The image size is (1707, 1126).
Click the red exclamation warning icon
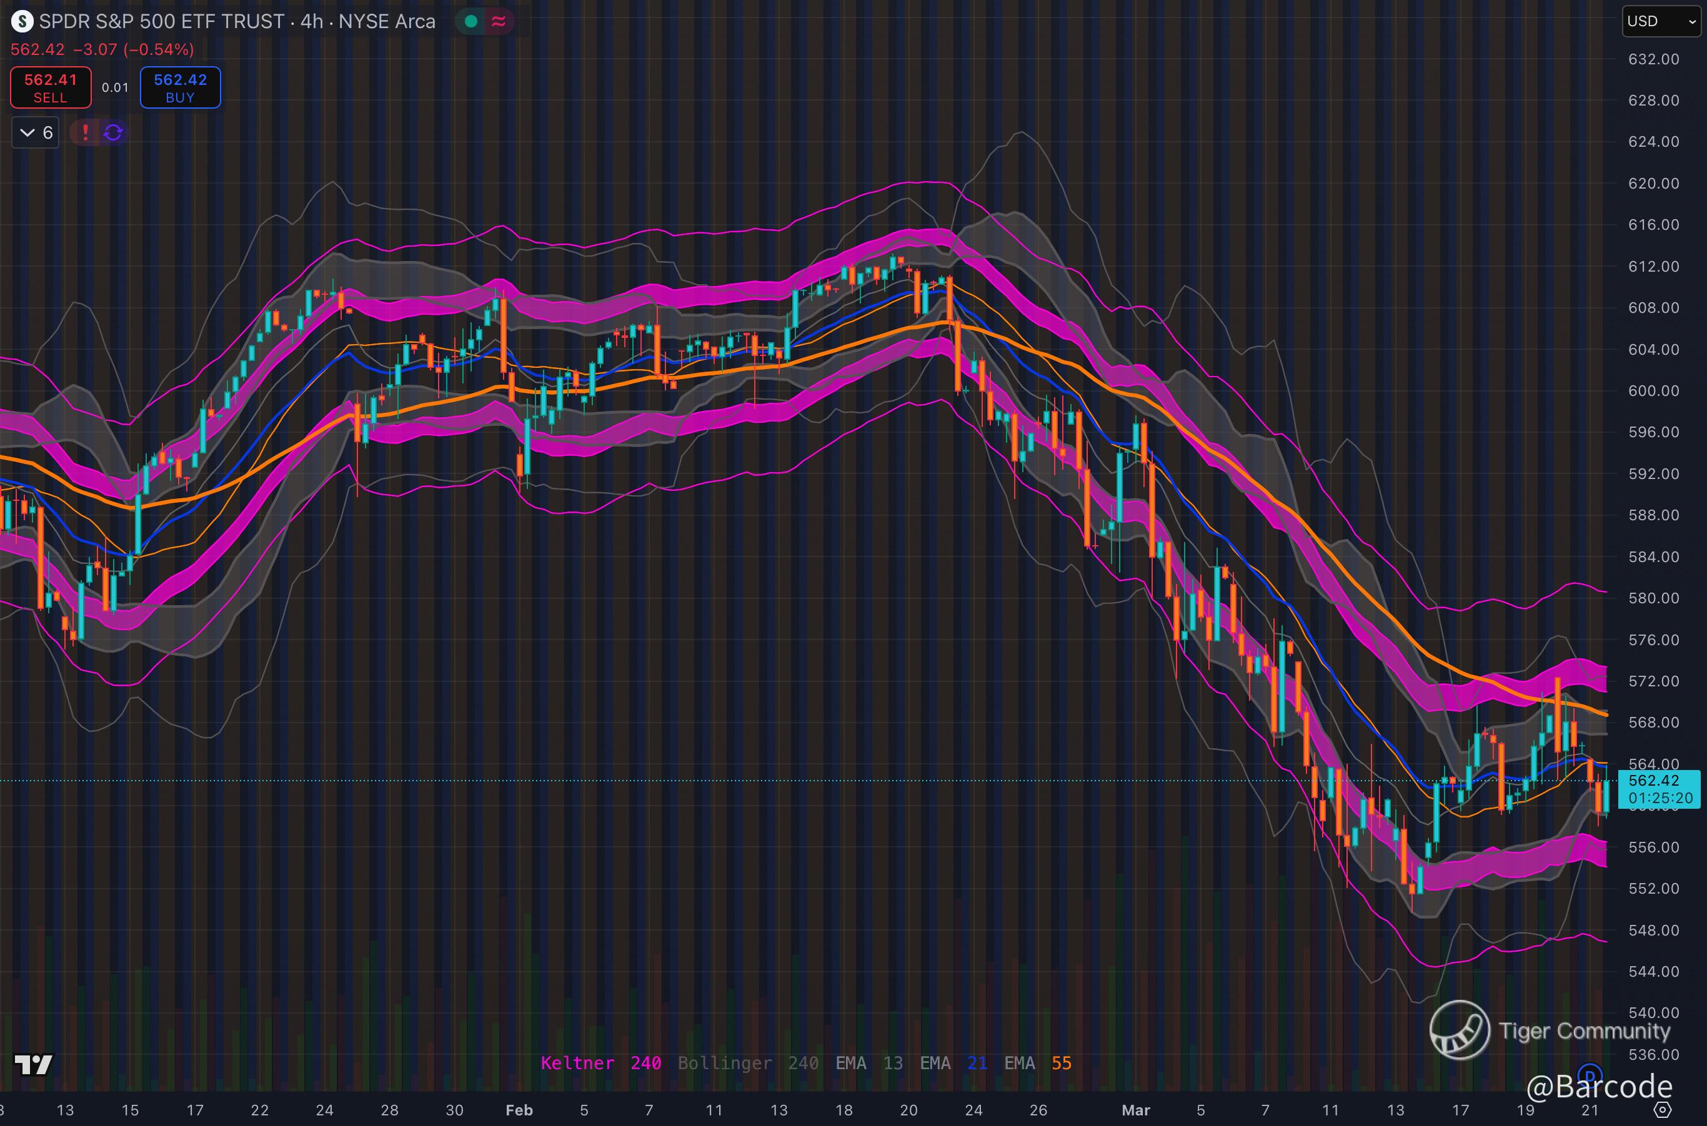click(86, 132)
